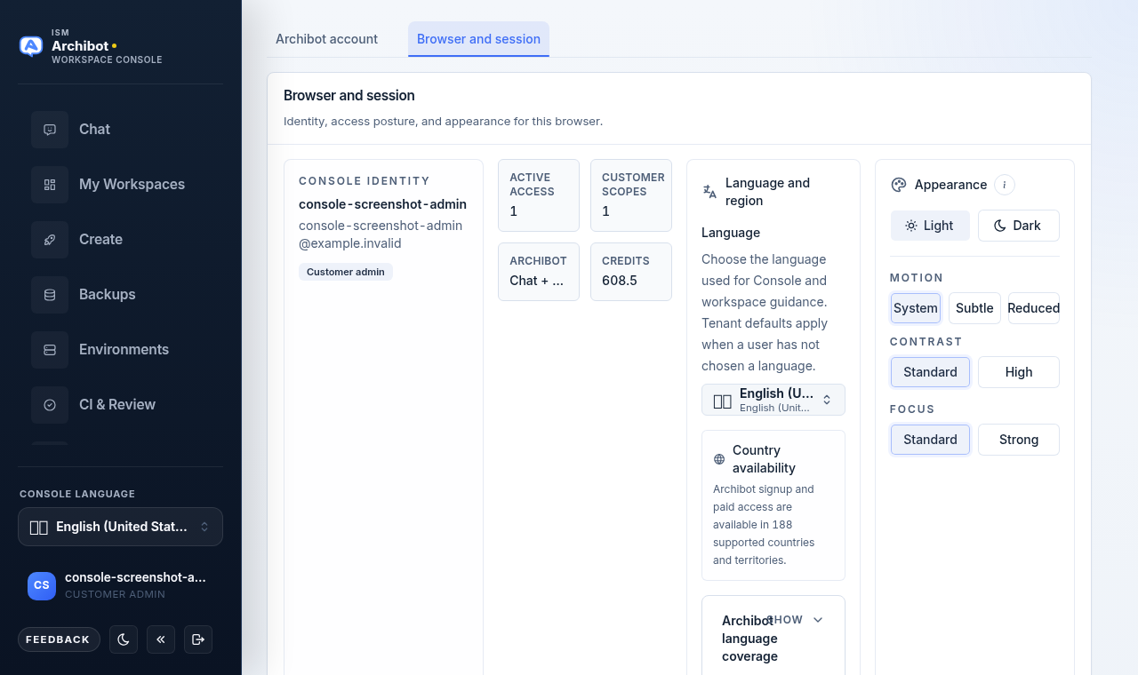Image resolution: width=1138 pixels, height=675 pixels.
Task: Open the Console Language dropdown in sidebar
Action: point(120,527)
